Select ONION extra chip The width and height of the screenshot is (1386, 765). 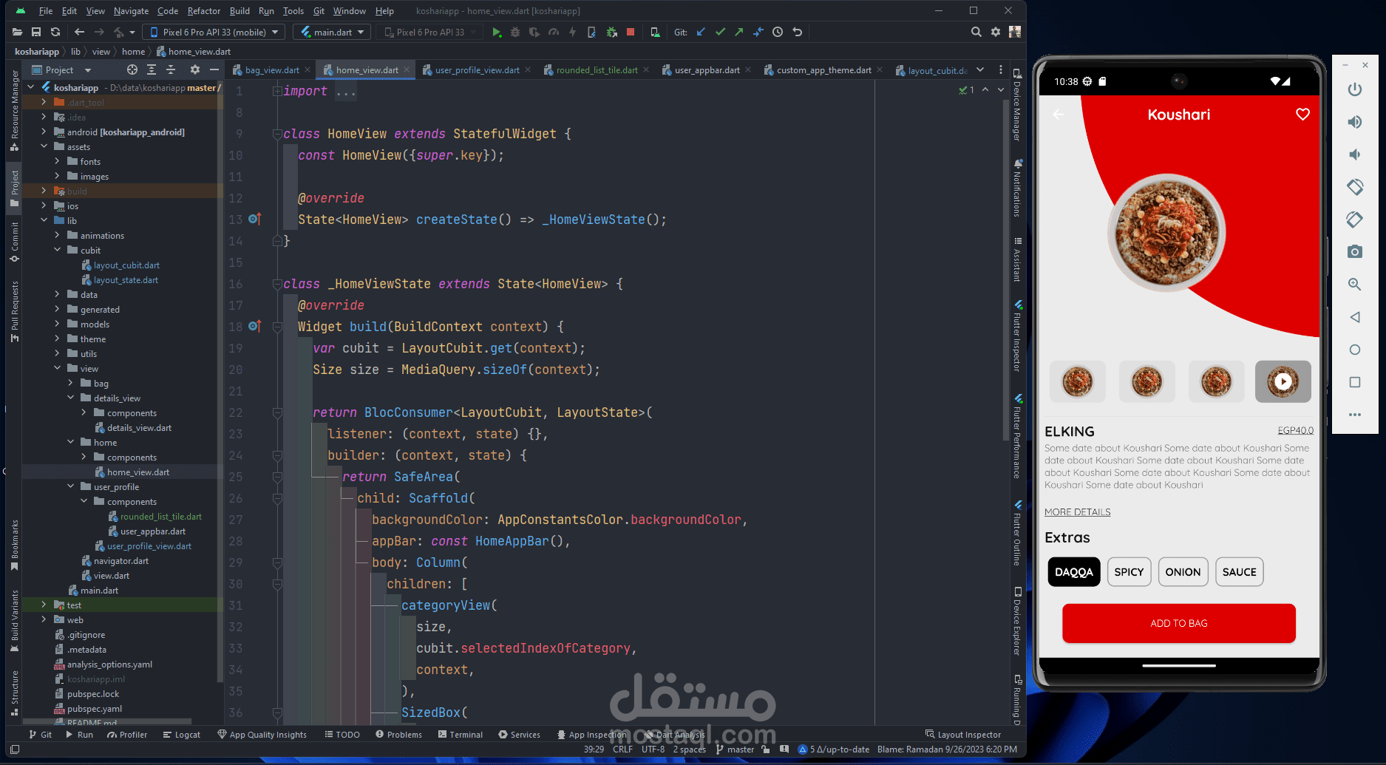pos(1183,572)
